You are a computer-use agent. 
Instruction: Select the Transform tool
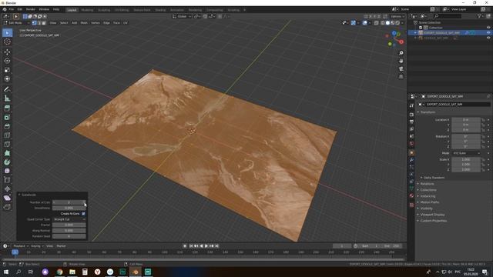7,78
